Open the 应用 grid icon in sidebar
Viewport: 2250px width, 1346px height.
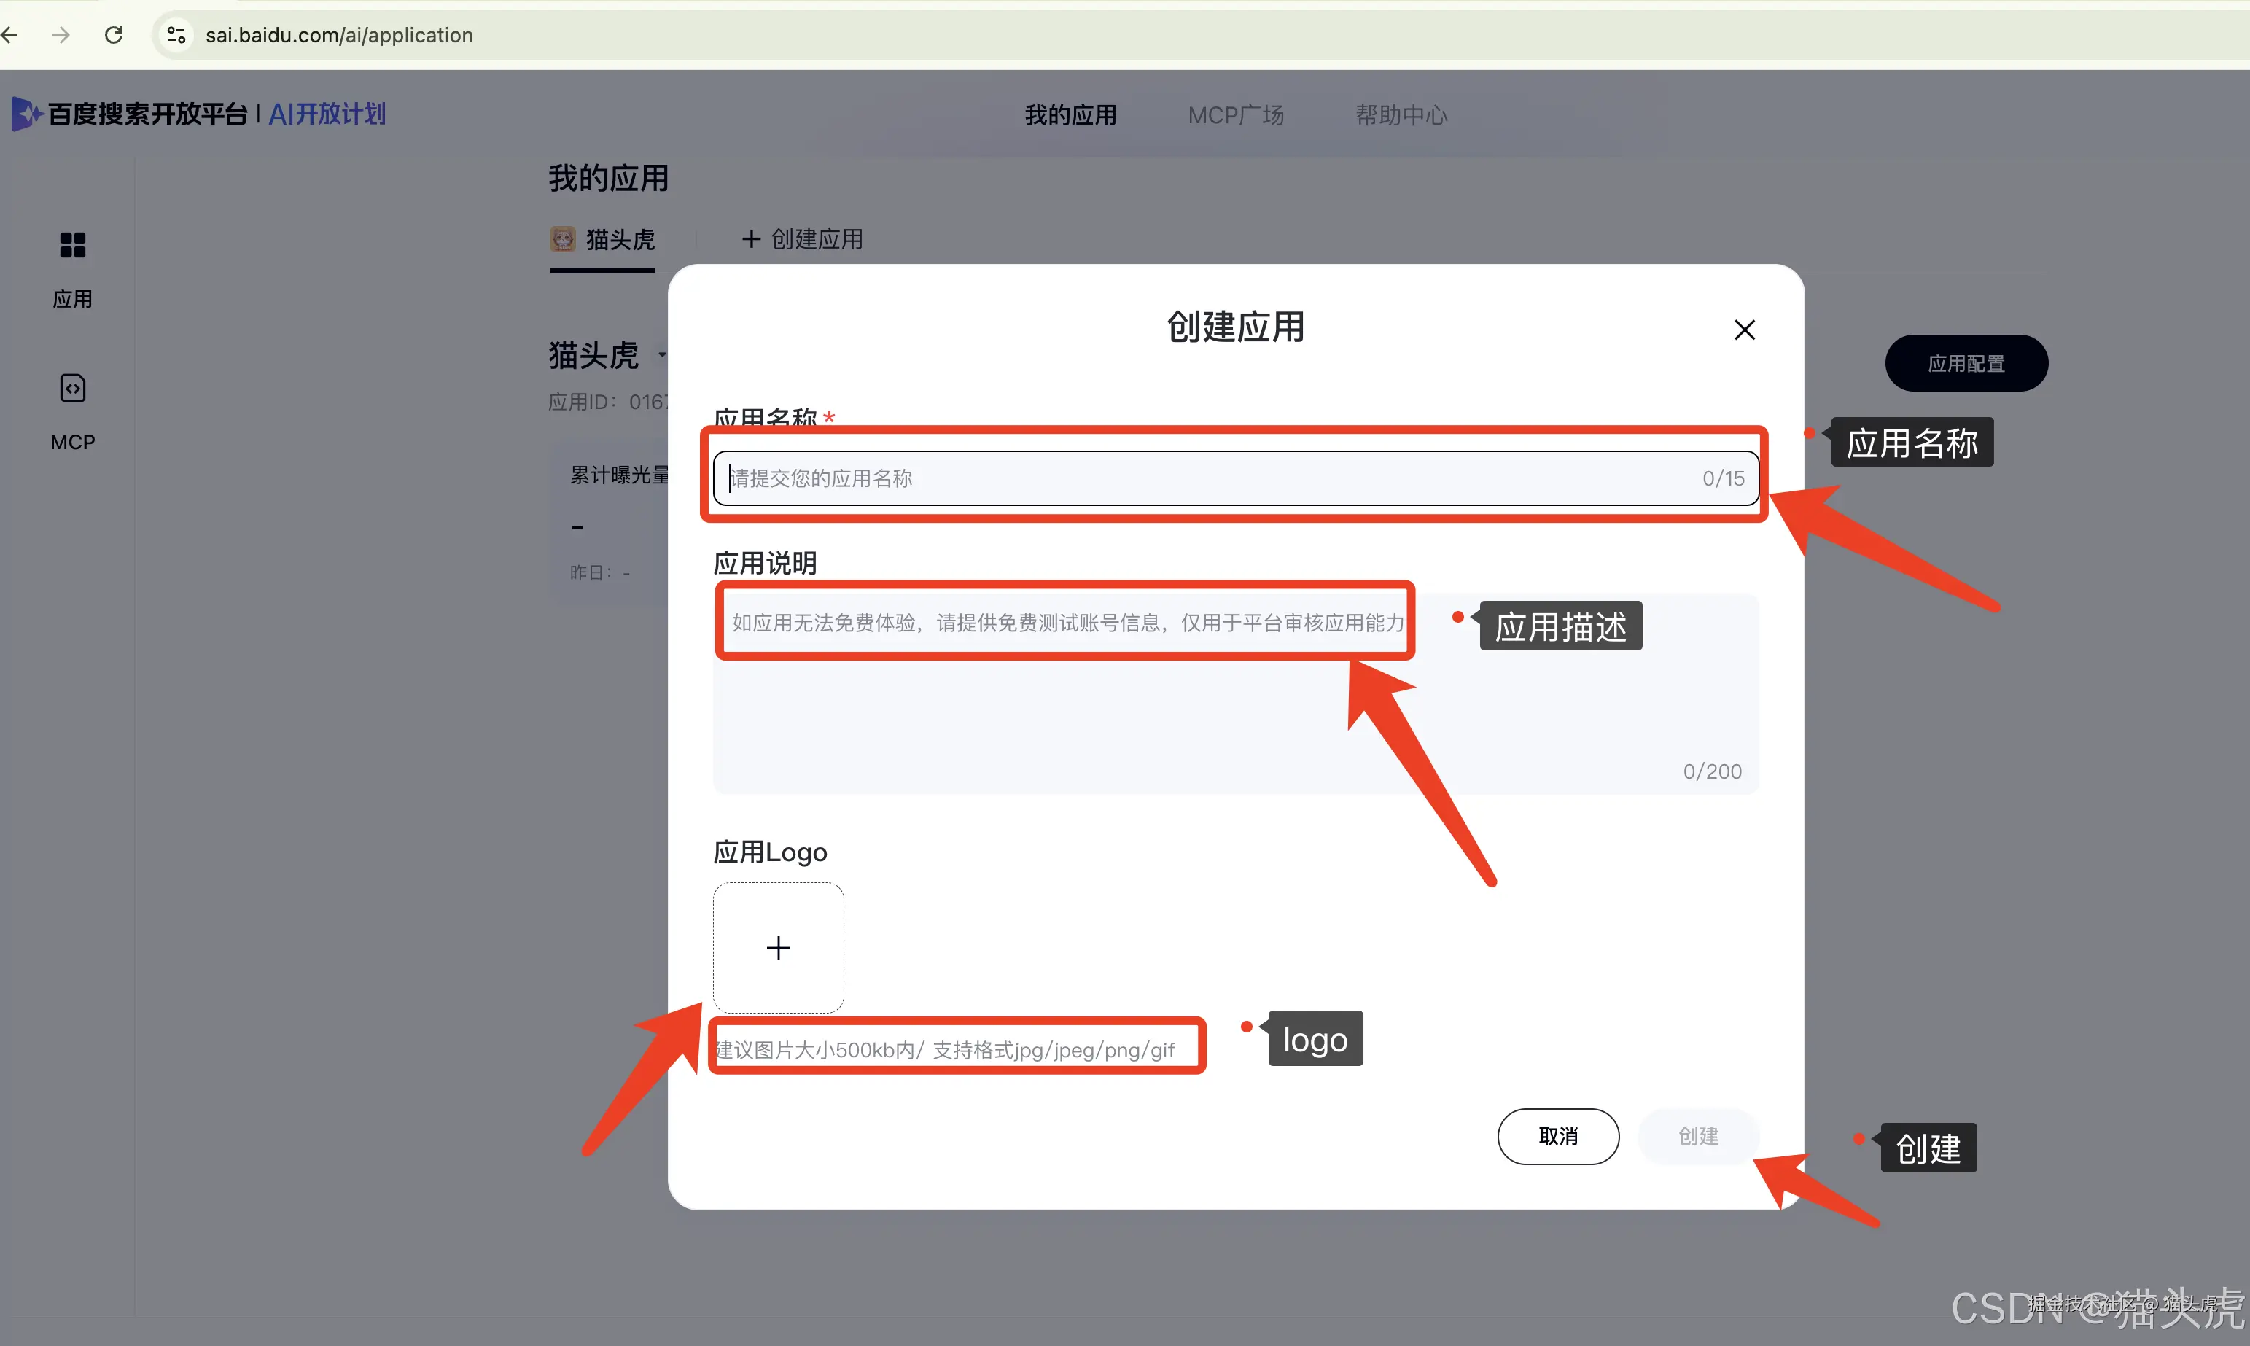pos(73,246)
